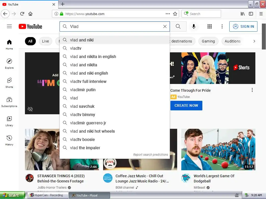This screenshot has width=266, height=199.
Task: Open the Shorts pride ad thumbnail
Action: pyautogui.click(x=212, y=68)
